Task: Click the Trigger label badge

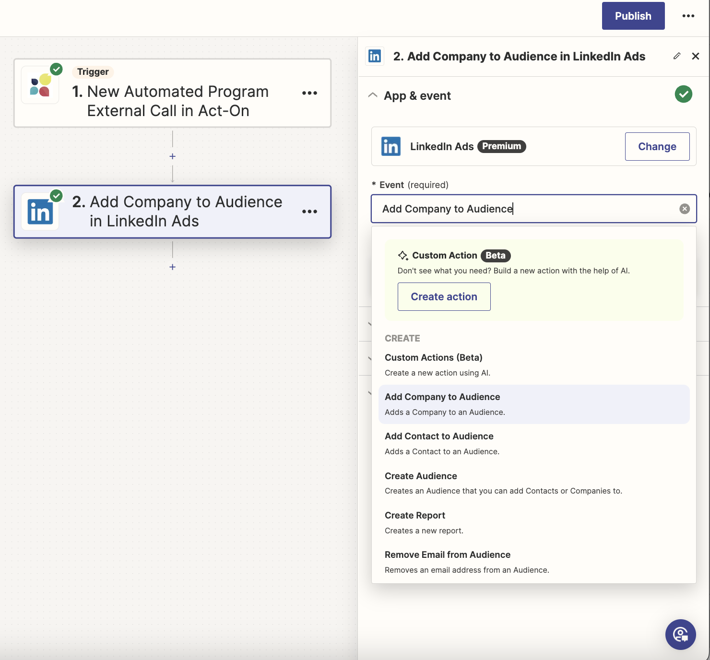Action: 93,72
